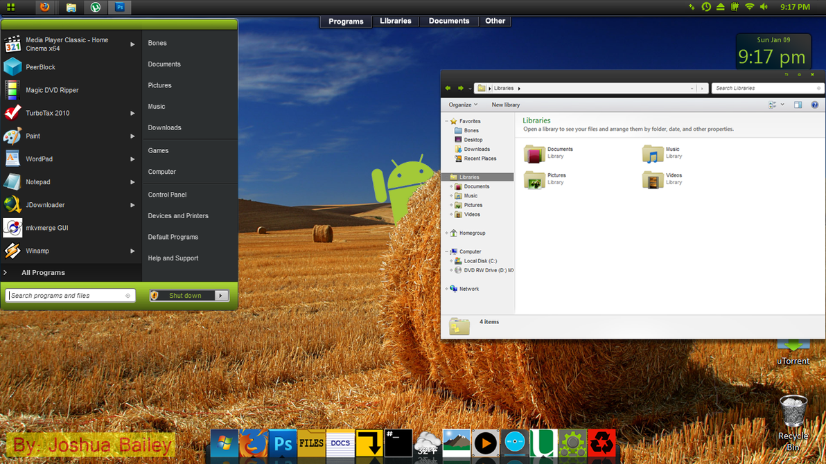Viewport: 826px width, 464px height.
Task: Open the uTorrent icon in the top taskbar
Action: tap(96, 8)
